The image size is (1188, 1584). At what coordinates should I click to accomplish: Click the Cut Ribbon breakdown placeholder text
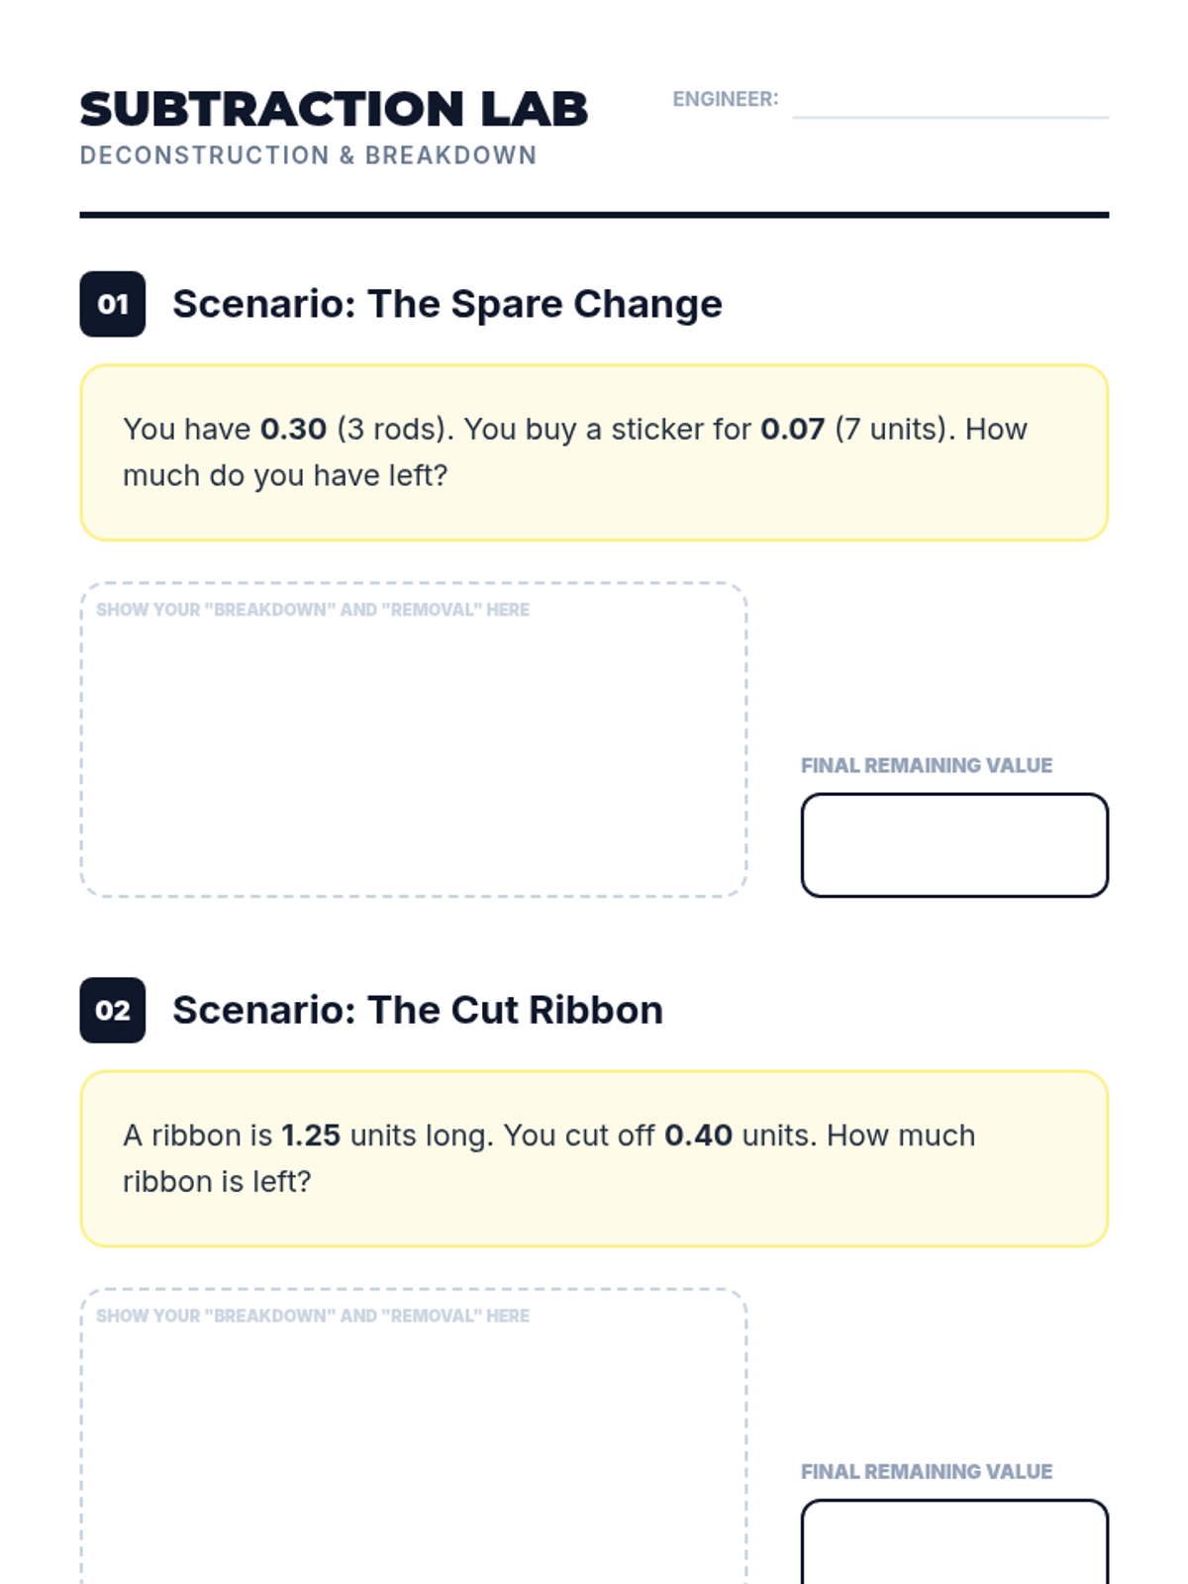click(x=313, y=1316)
